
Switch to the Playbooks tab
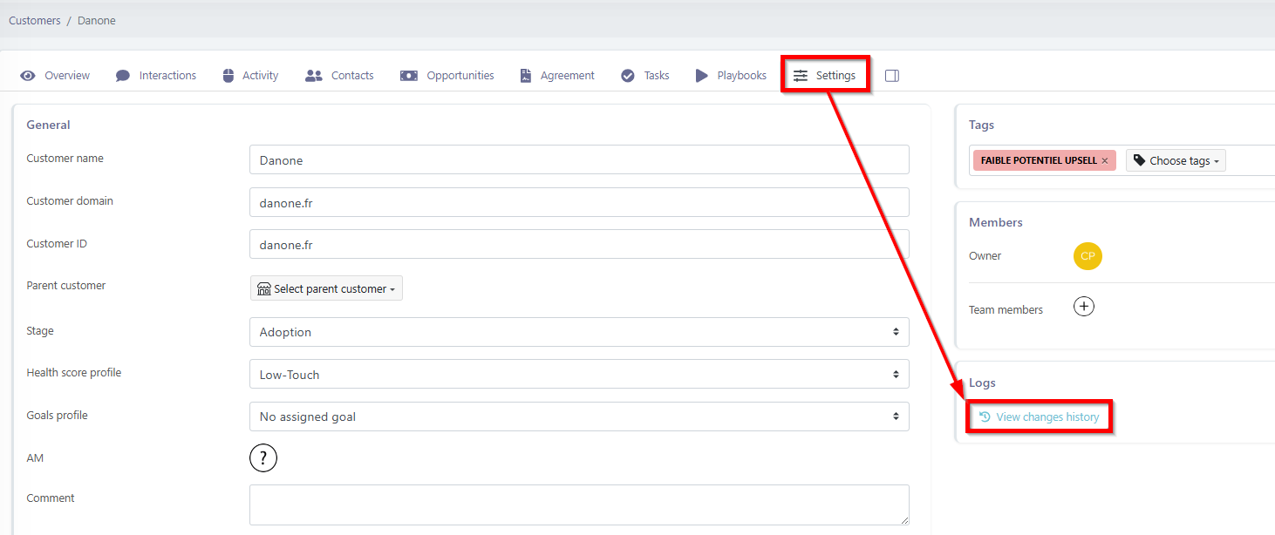point(731,76)
